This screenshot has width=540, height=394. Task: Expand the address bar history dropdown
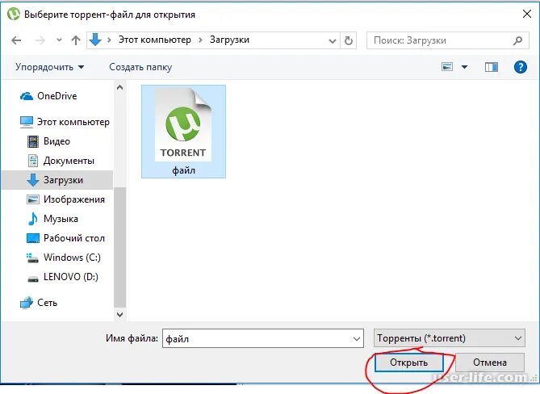coord(333,40)
